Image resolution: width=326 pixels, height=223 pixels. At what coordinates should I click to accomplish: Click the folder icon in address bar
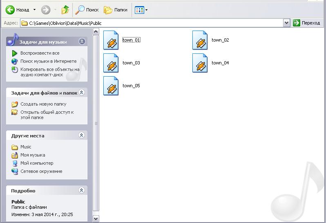25,23
